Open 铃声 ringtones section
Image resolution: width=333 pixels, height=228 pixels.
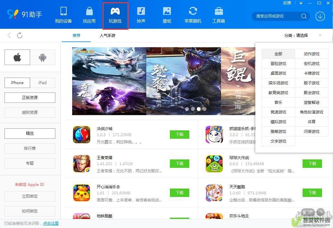click(x=141, y=15)
